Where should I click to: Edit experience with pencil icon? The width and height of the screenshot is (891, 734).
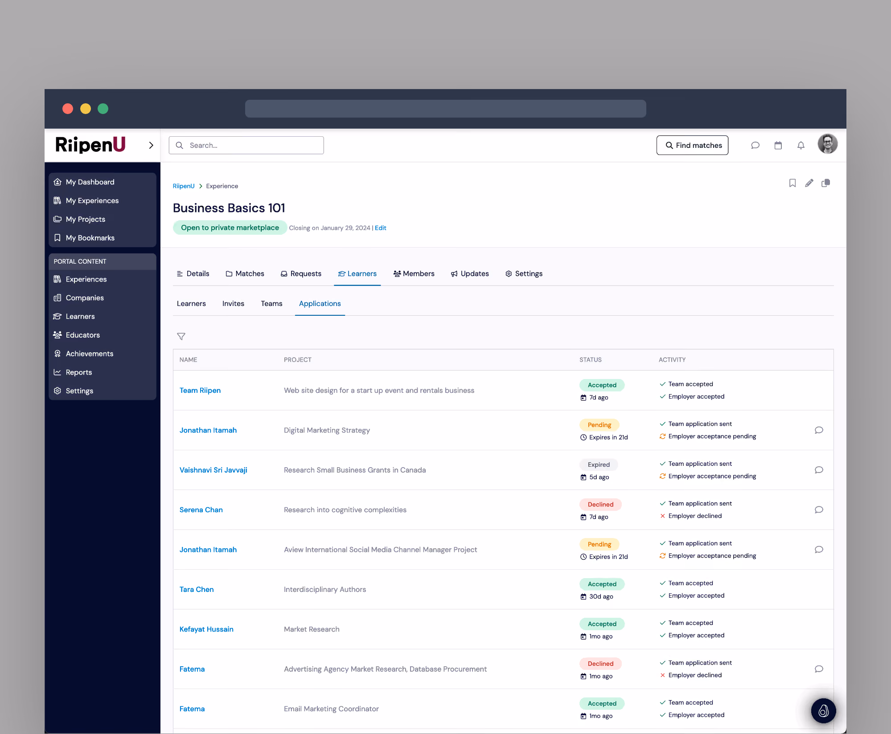(809, 183)
